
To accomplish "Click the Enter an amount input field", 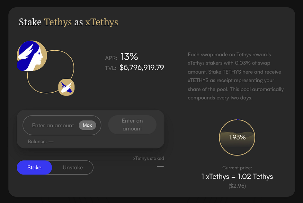I will coord(53,125).
